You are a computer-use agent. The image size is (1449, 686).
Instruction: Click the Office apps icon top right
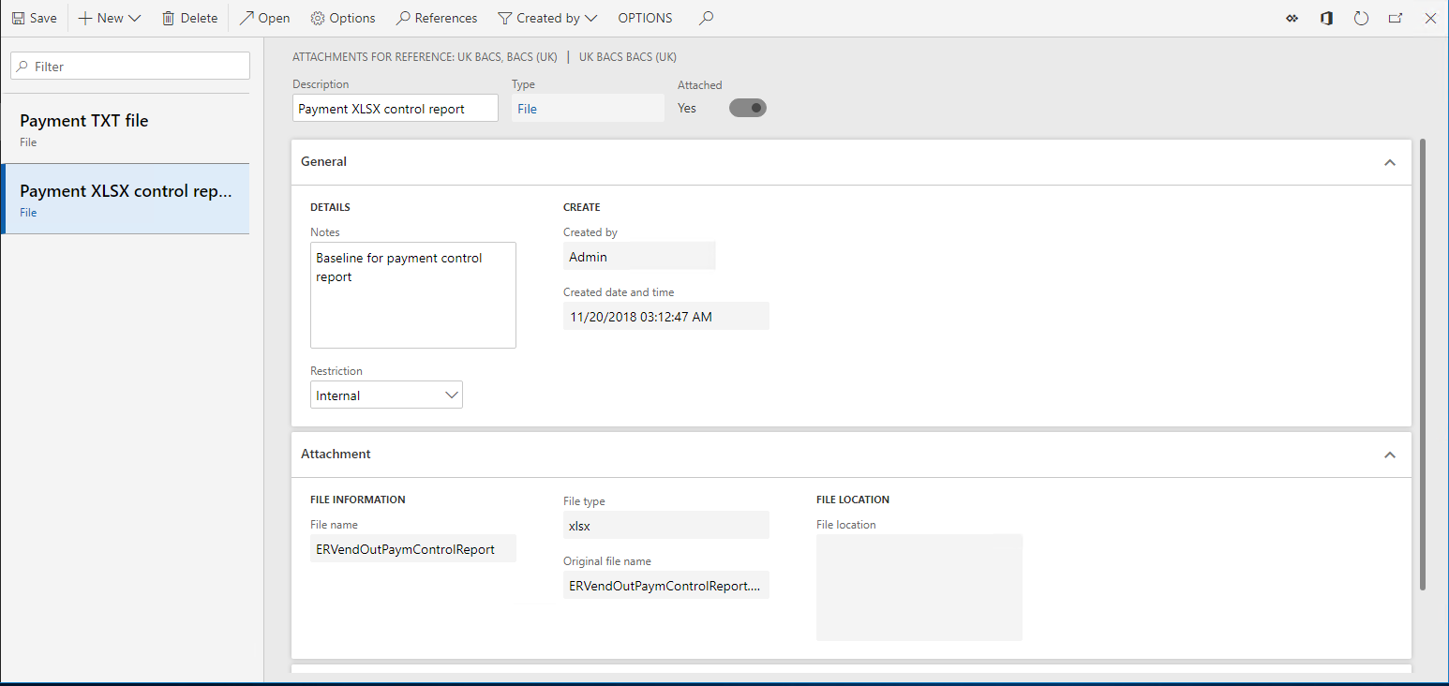coord(1326,17)
